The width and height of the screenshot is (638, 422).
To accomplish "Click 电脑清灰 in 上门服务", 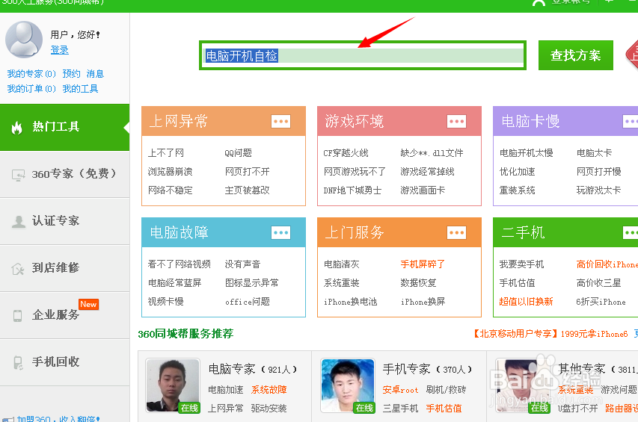I will click(341, 264).
